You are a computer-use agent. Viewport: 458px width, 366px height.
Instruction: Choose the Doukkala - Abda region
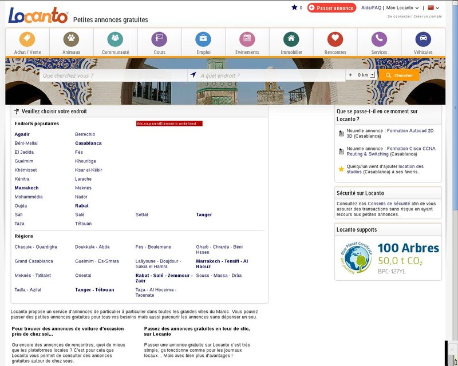pyautogui.click(x=92, y=247)
